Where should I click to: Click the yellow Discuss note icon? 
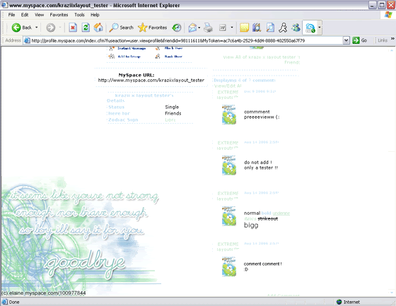pyautogui.click(x=244, y=28)
